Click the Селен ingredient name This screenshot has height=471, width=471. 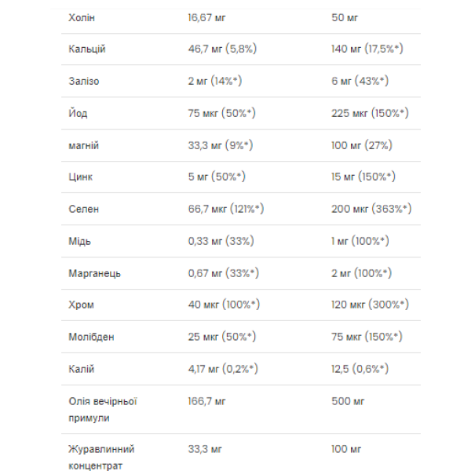point(83,210)
